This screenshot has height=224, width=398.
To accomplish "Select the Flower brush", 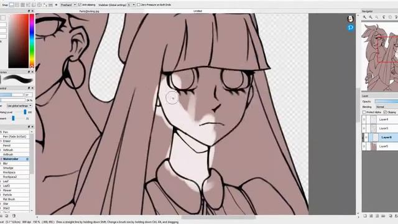I will (15, 190).
